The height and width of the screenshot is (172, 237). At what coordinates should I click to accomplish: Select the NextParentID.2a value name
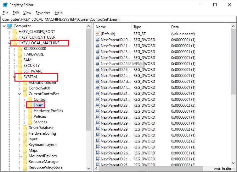(116, 147)
